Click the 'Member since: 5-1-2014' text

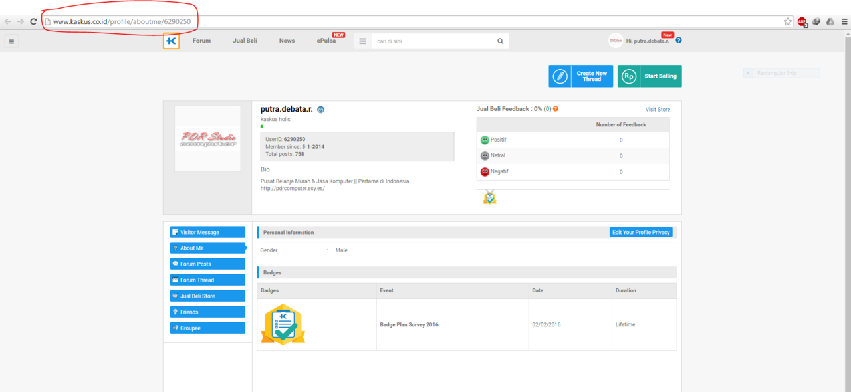(x=295, y=147)
